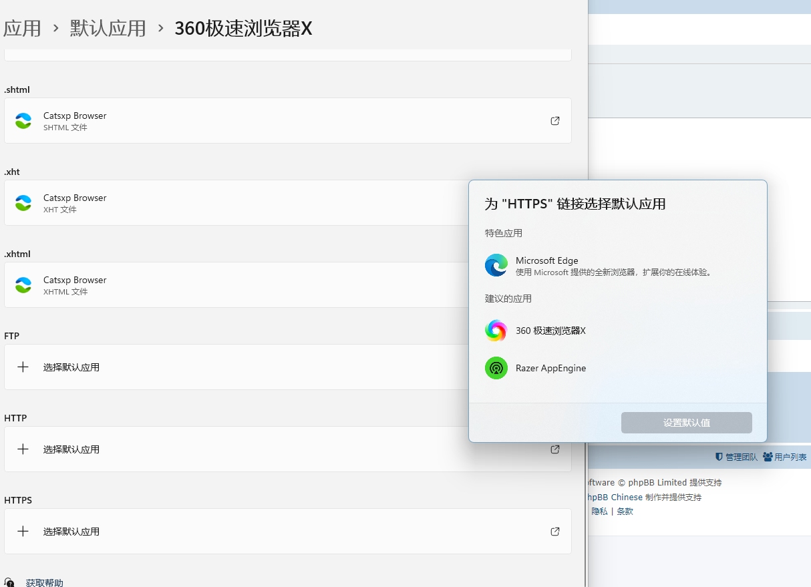Viewport: 811px width, 587px height.
Task: Click 选择默认应用 text in the HTTPS row
Action: tap(71, 532)
